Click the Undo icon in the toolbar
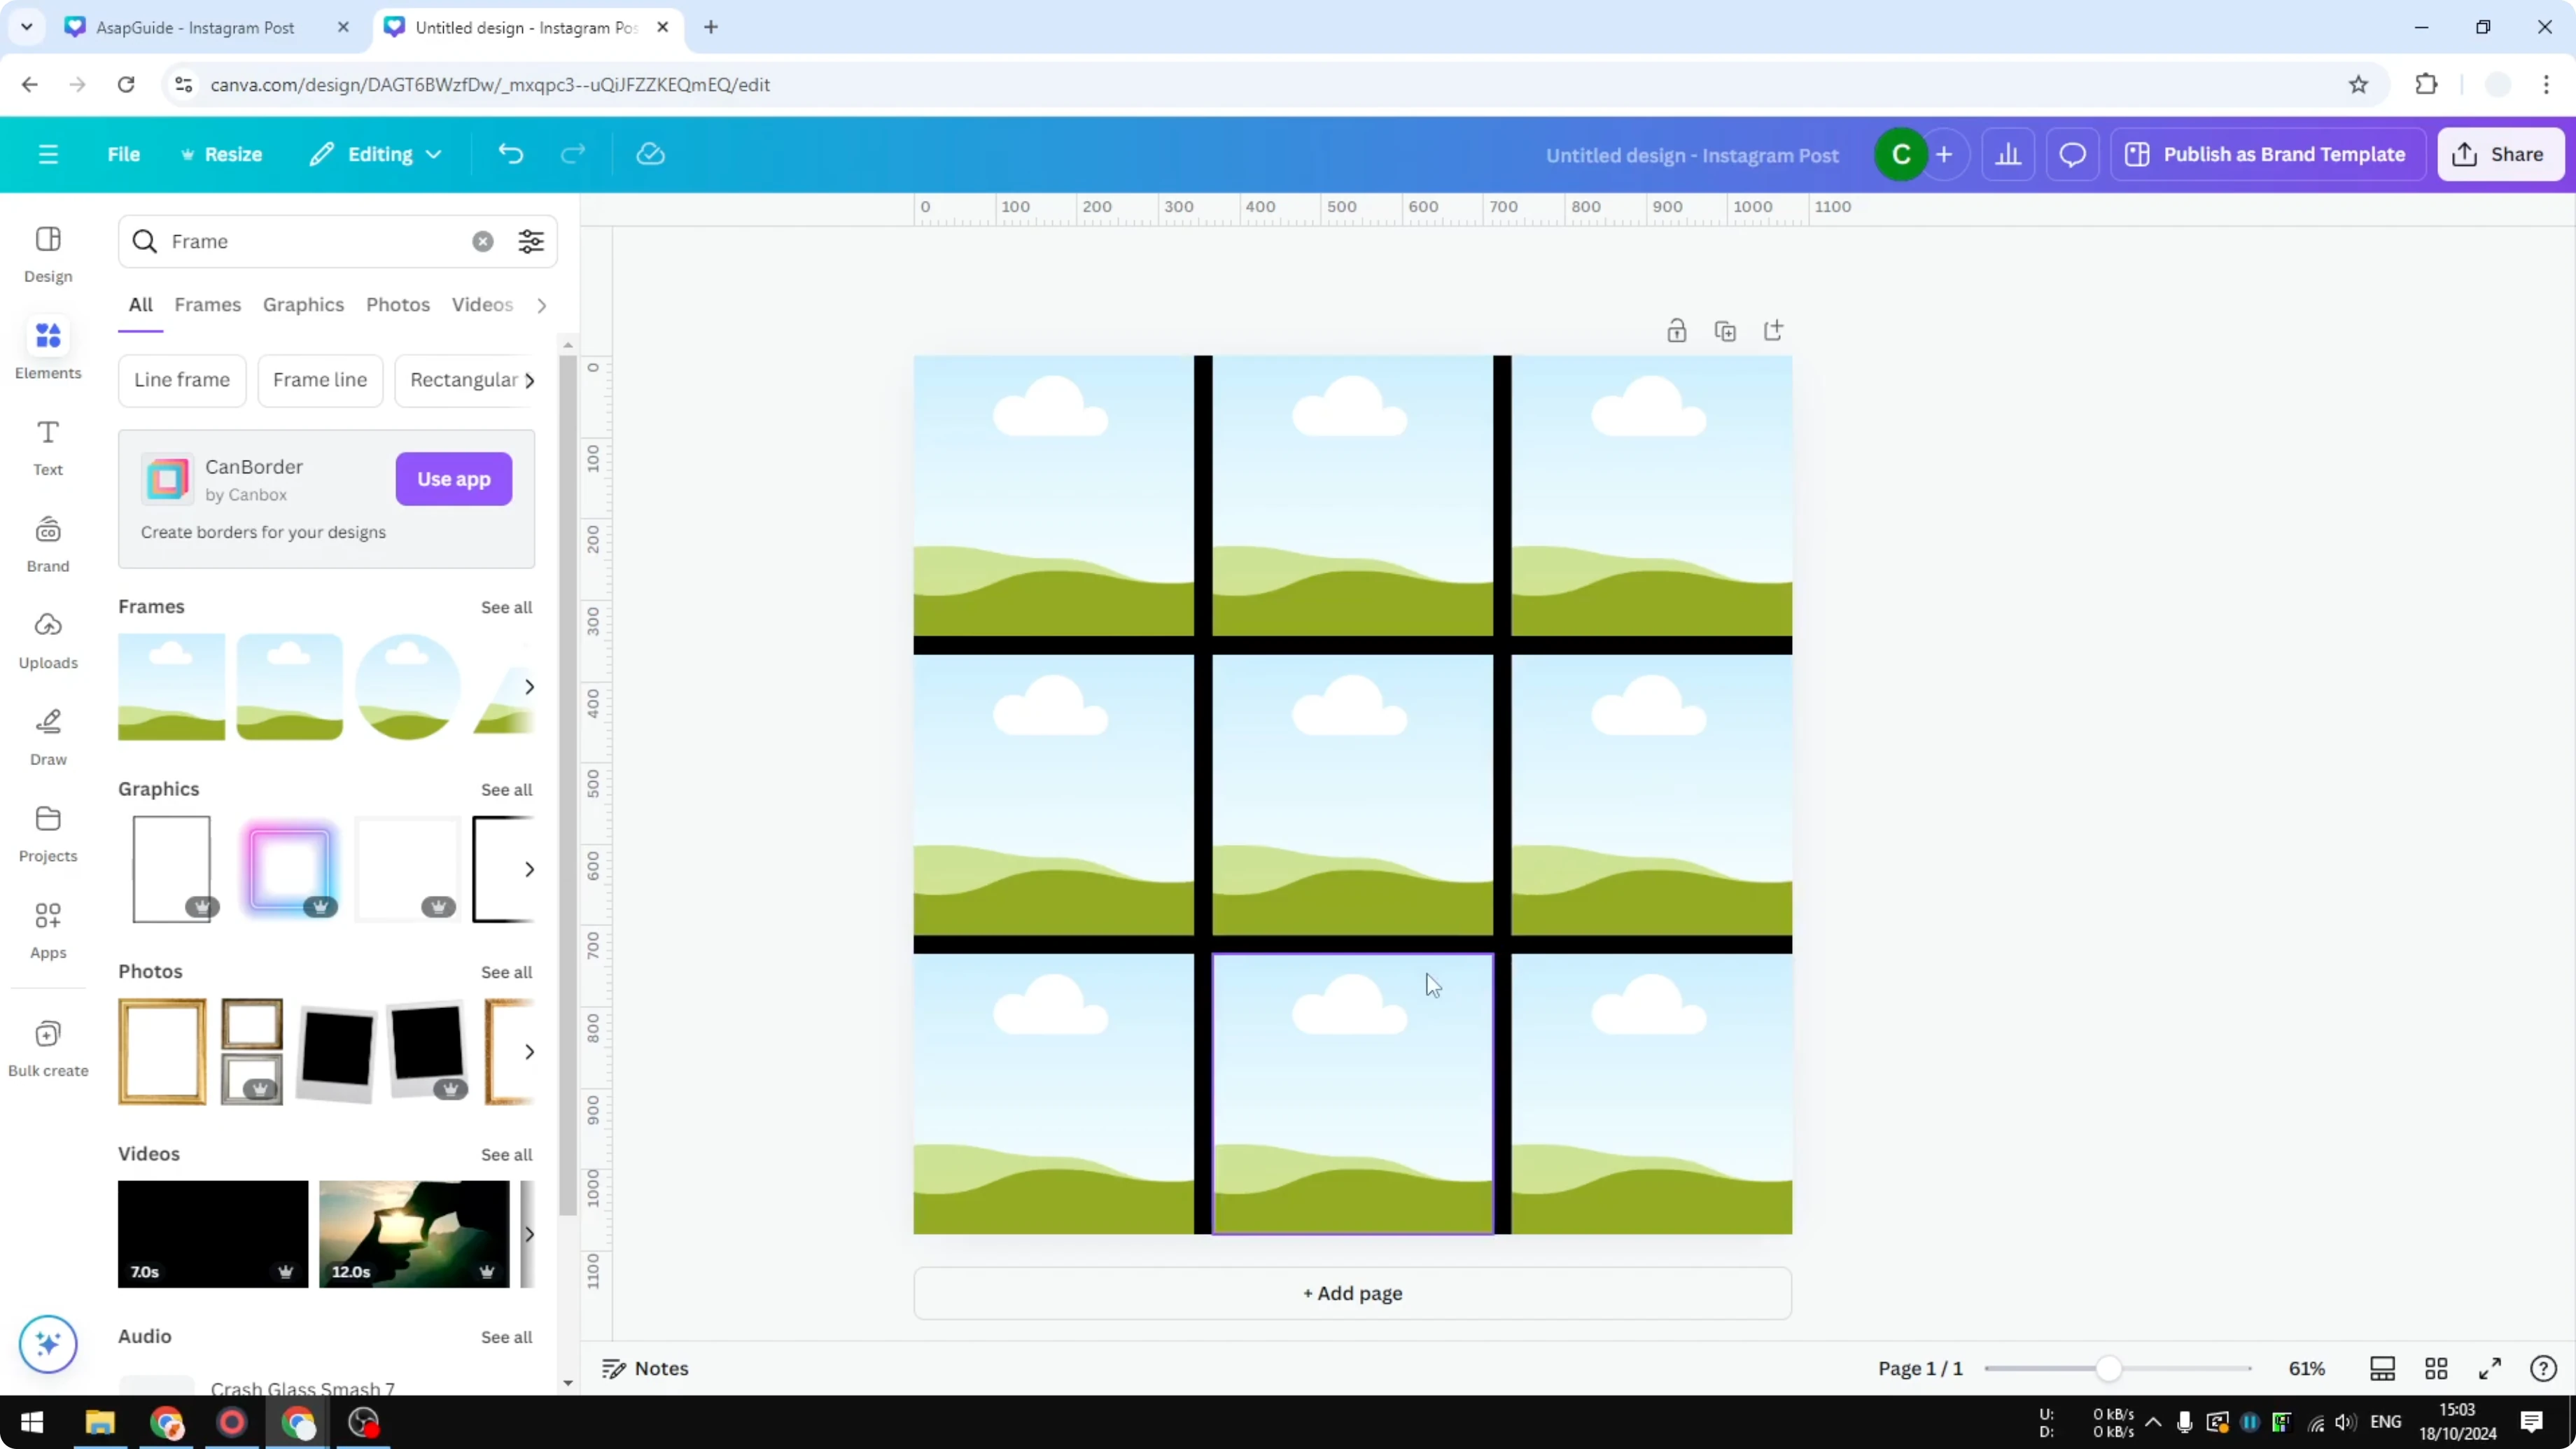2576x1449 pixels. click(511, 153)
